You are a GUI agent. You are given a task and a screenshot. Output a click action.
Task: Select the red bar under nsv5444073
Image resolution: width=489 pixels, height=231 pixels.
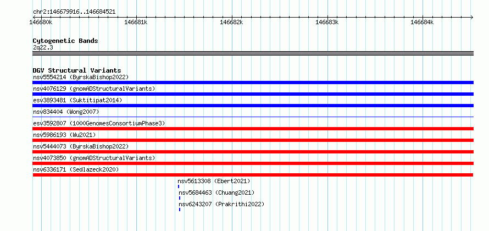[x=253, y=152]
